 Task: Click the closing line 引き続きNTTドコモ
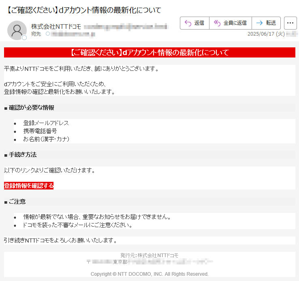coord(60,241)
